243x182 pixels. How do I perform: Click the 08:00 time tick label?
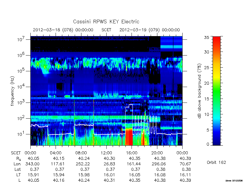pyautogui.click(x=81, y=153)
